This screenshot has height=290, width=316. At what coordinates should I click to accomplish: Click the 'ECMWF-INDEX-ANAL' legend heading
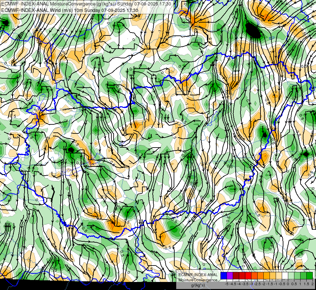click(198, 275)
